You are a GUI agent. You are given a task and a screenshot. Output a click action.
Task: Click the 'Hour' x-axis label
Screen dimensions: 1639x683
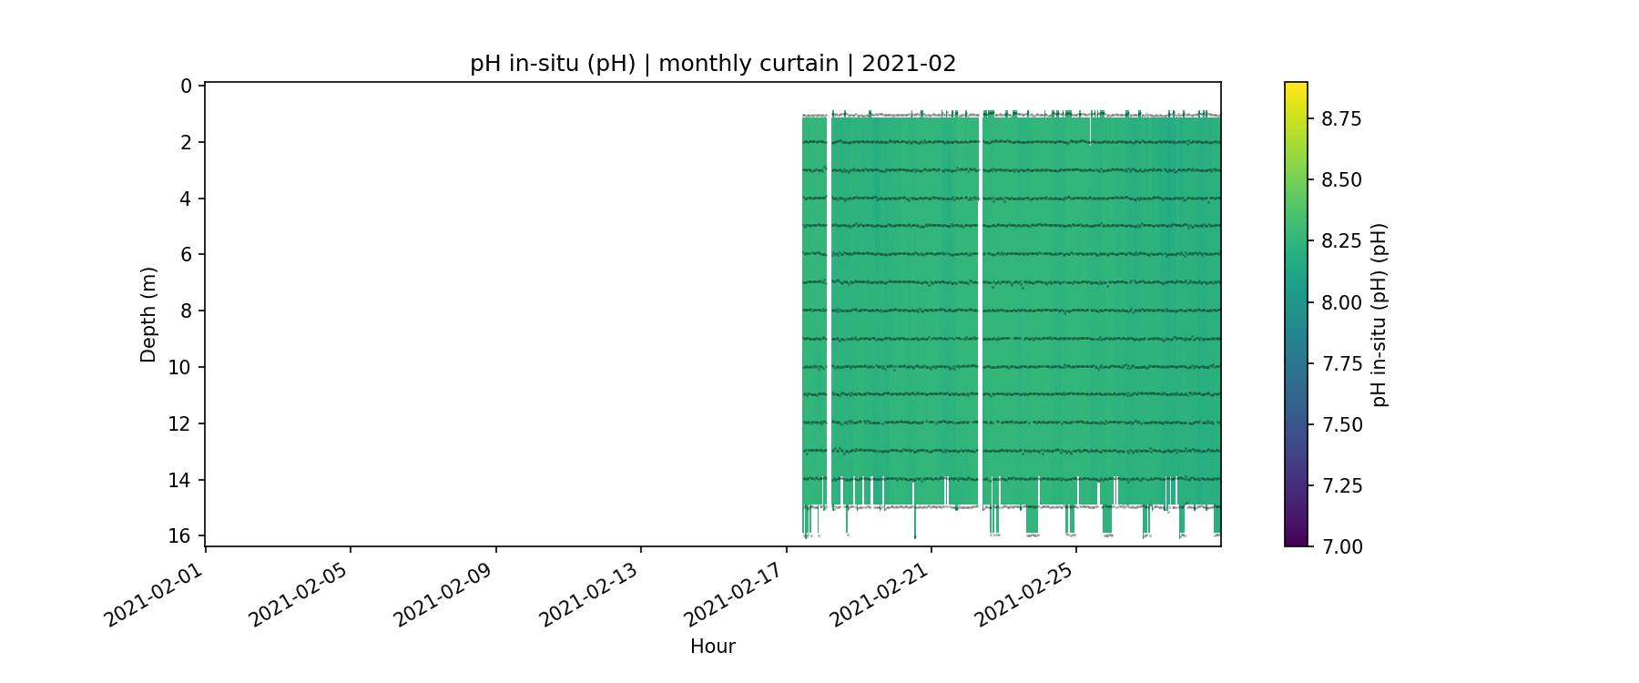[x=712, y=647]
